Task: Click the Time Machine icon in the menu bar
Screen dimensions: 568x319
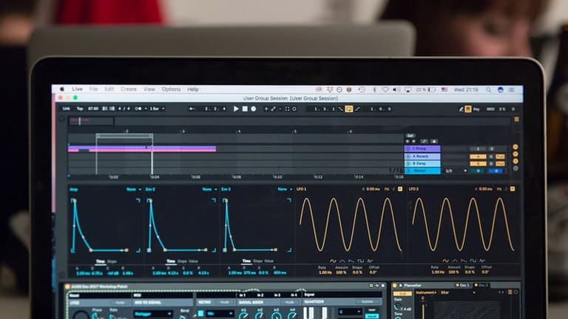Action: 362,89
